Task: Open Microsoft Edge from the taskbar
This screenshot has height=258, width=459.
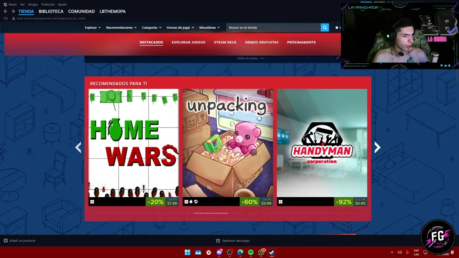Action: [x=240, y=252]
